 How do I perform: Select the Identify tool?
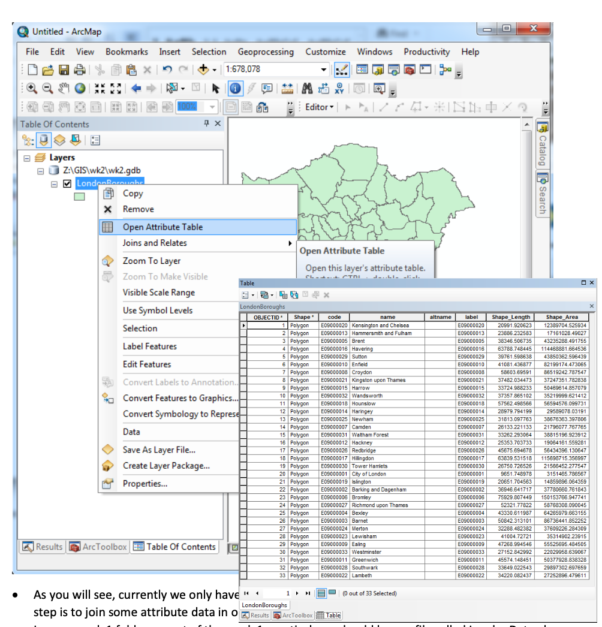pyautogui.click(x=236, y=89)
